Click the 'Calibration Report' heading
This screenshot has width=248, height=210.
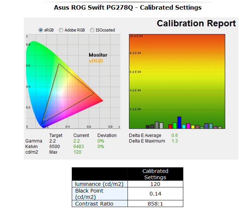point(196,23)
